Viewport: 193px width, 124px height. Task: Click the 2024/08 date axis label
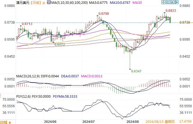132,122
